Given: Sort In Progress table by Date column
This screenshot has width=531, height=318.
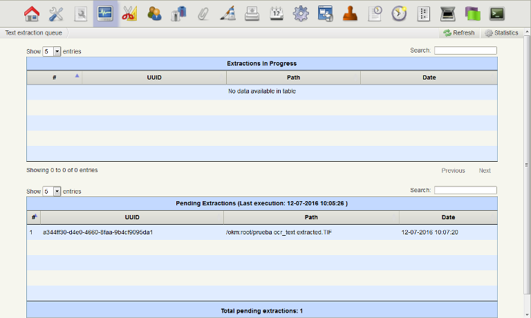Looking at the screenshot, I should pos(429,77).
